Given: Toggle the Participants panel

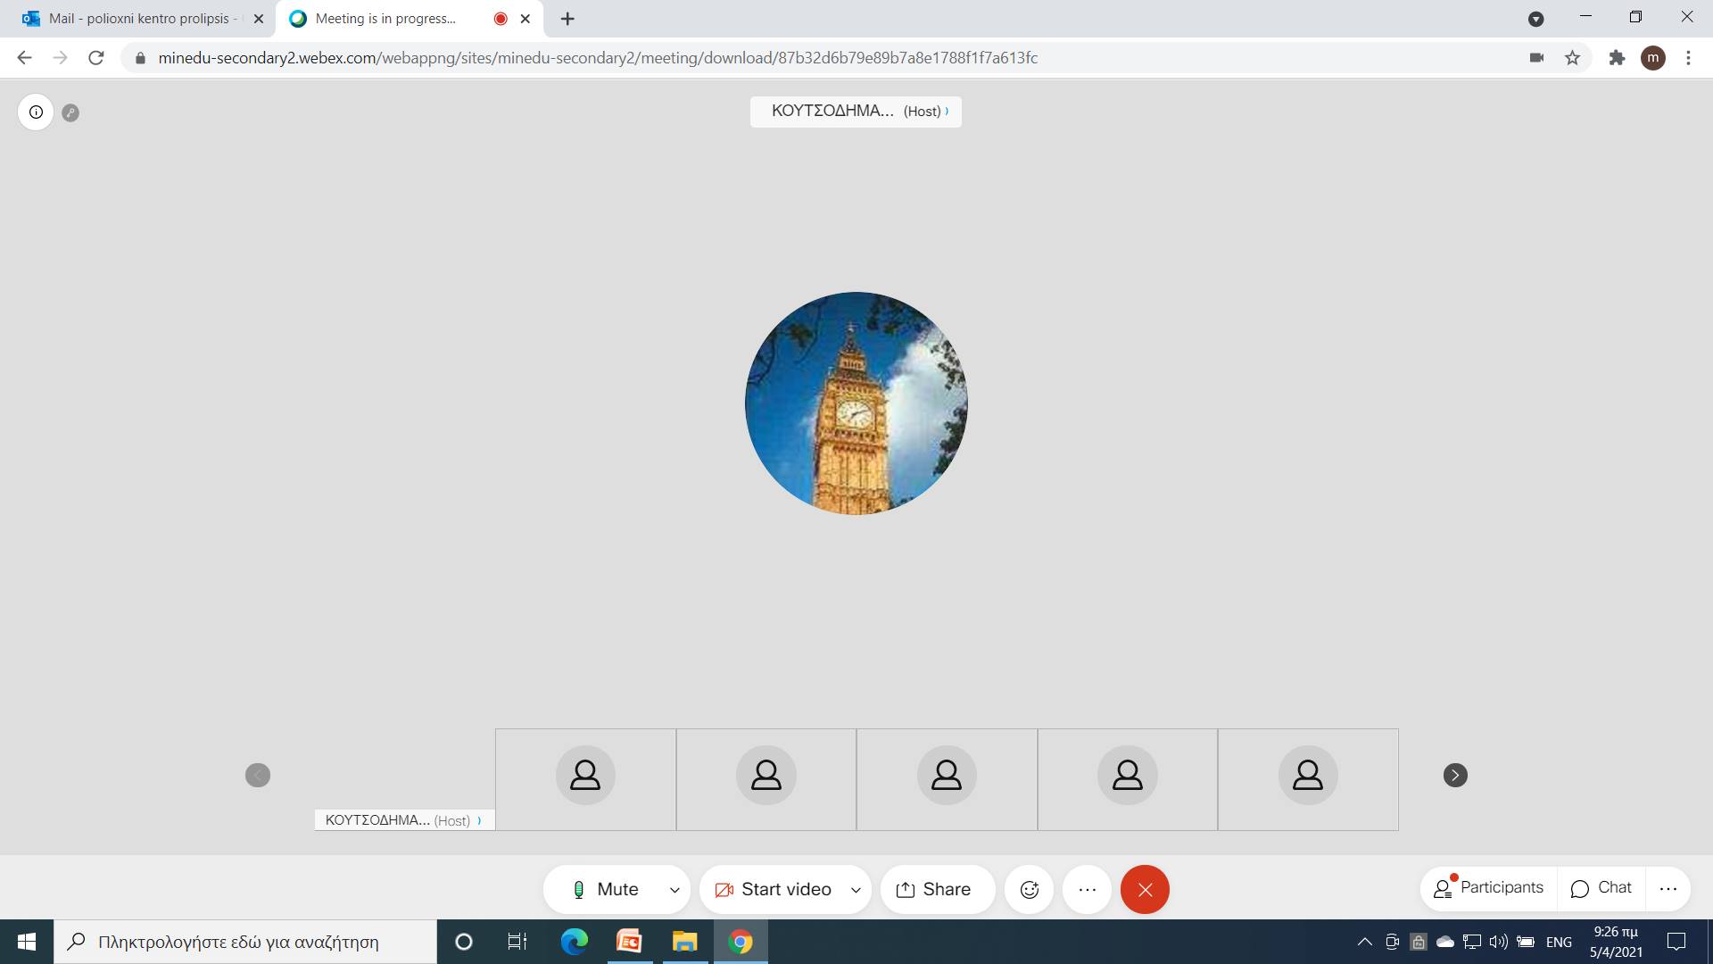Looking at the screenshot, I should point(1488,888).
